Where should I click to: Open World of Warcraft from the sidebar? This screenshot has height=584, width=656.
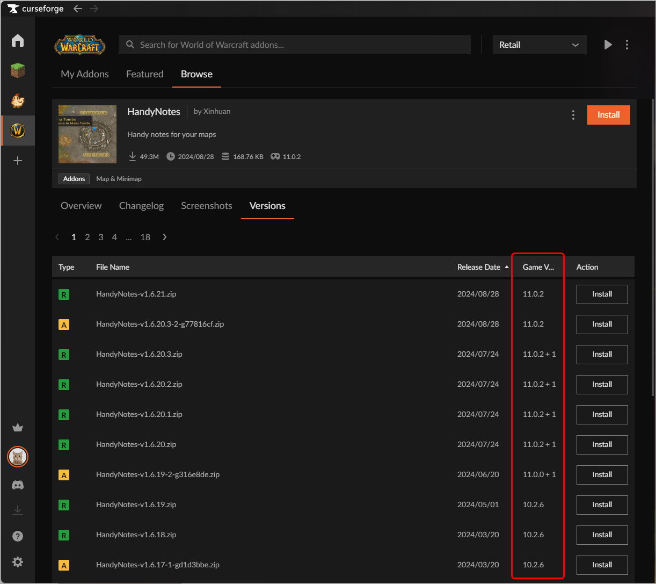[x=18, y=130]
